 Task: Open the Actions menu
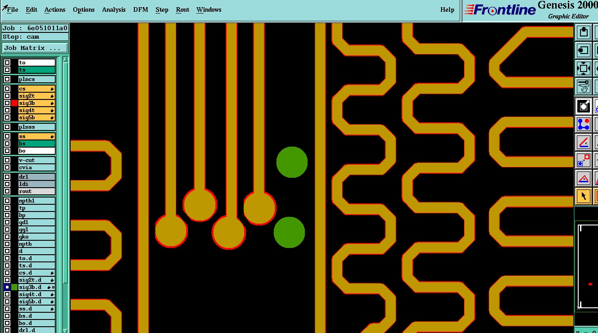pyautogui.click(x=55, y=9)
